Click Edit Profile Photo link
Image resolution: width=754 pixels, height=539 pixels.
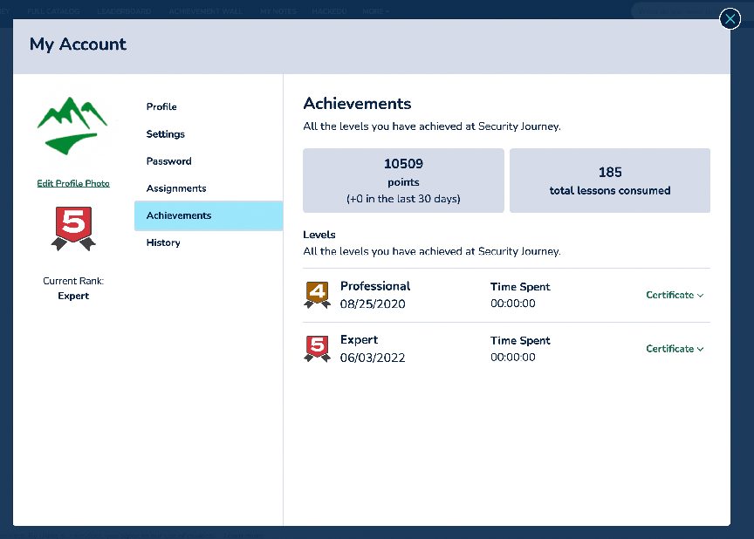[73, 183]
